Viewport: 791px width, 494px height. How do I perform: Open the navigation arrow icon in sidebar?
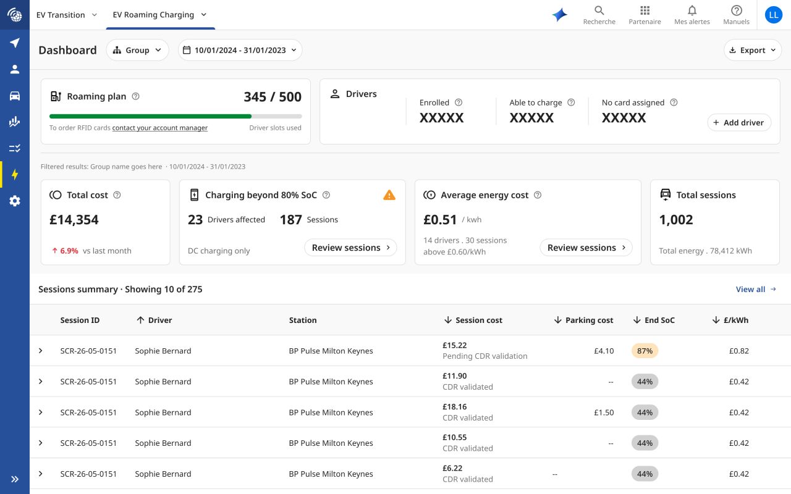15,43
